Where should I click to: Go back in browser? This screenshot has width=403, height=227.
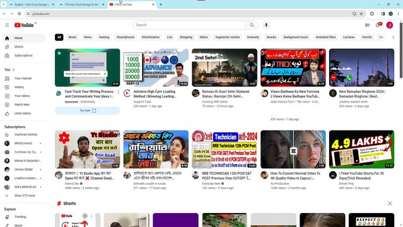pyautogui.click(x=4, y=14)
